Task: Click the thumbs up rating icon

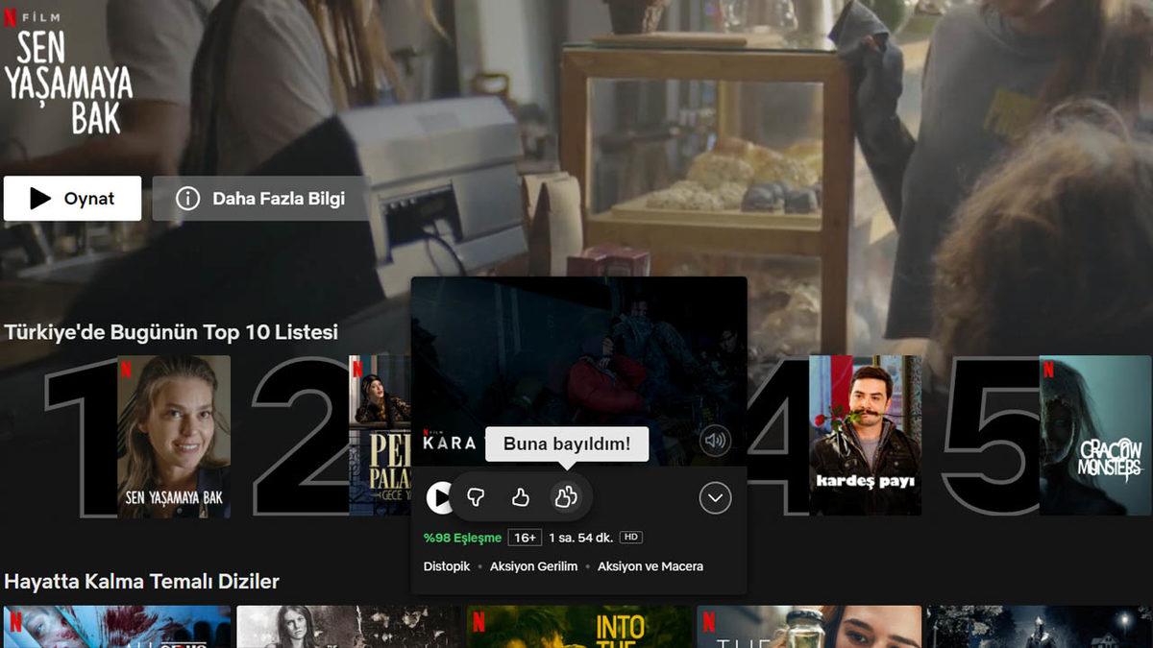Action: pyautogui.click(x=520, y=496)
